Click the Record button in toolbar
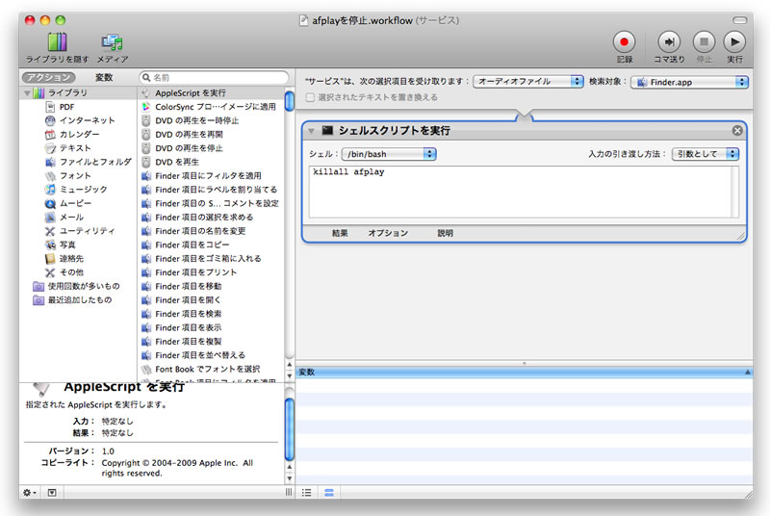 [x=625, y=42]
